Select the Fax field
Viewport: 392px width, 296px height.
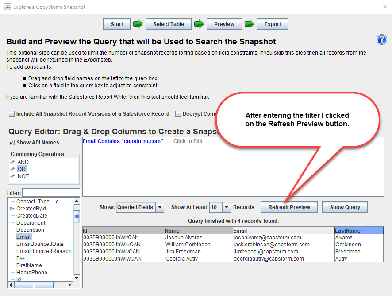[20, 258]
